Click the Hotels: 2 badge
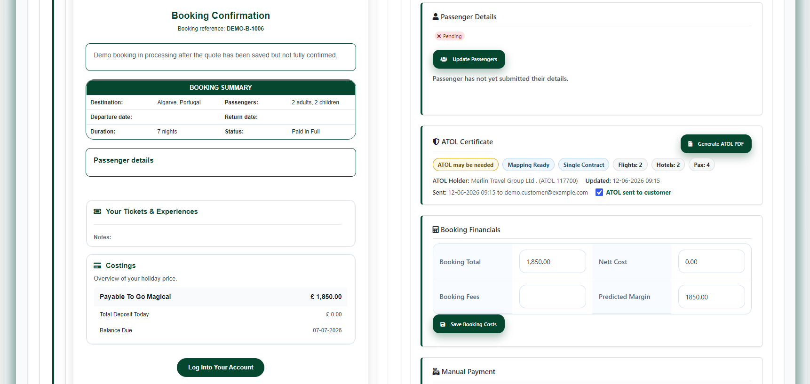Image resolution: width=810 pixels, height=384 pixels. point(668,165)
